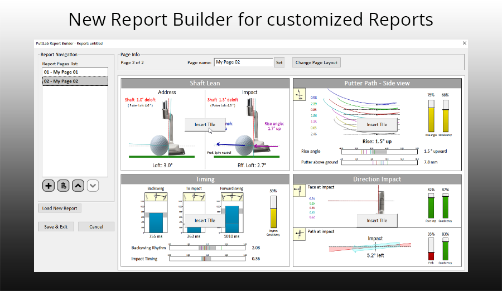Click the 35% path red gauge
This screenshot has height=291, width=502.
click(431, 249)
